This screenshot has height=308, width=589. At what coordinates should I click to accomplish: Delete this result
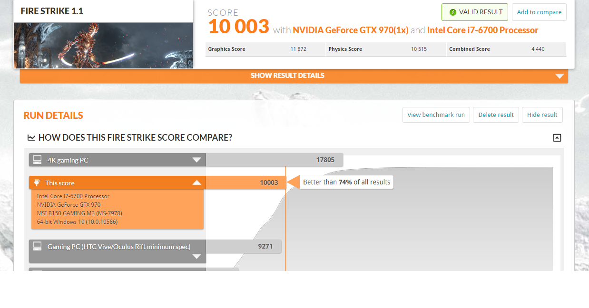coord(496,115)
